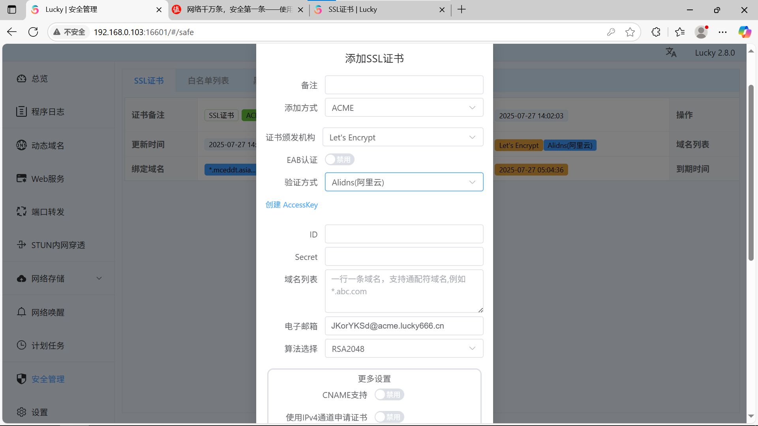Viewport: 758px width, 426px height.
Task: Open the 网络唤醒 bell icon
Action: (21, 312)
